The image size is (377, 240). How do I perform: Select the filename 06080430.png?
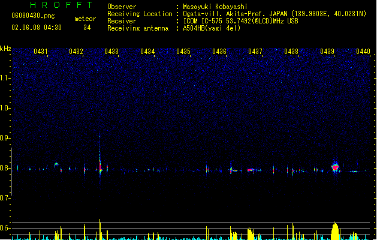(x=33, y=16)
